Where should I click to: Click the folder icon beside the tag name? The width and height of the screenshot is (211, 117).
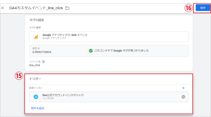click(x=67, y=8)
